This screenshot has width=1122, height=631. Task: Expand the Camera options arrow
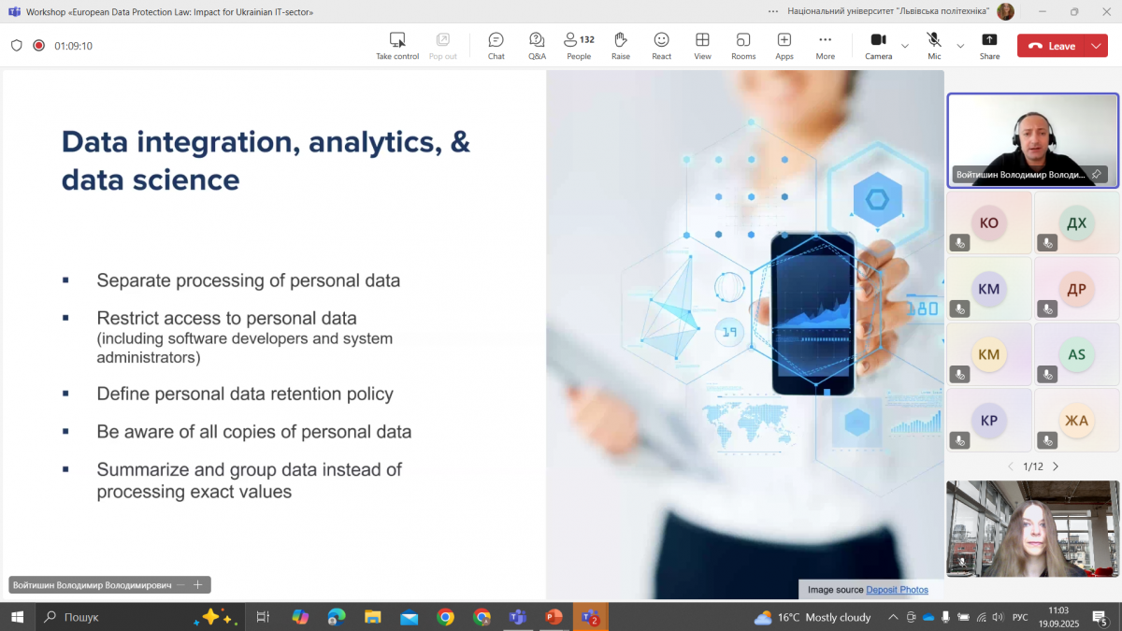(904, 46)
